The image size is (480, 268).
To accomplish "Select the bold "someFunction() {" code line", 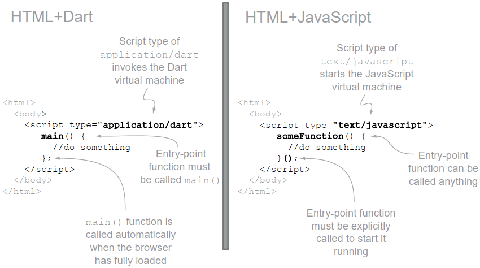I will (321, 136).
